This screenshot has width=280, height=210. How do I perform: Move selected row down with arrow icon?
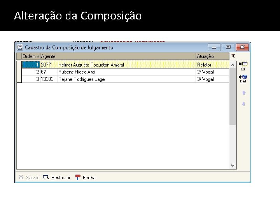tap(243, 104)
